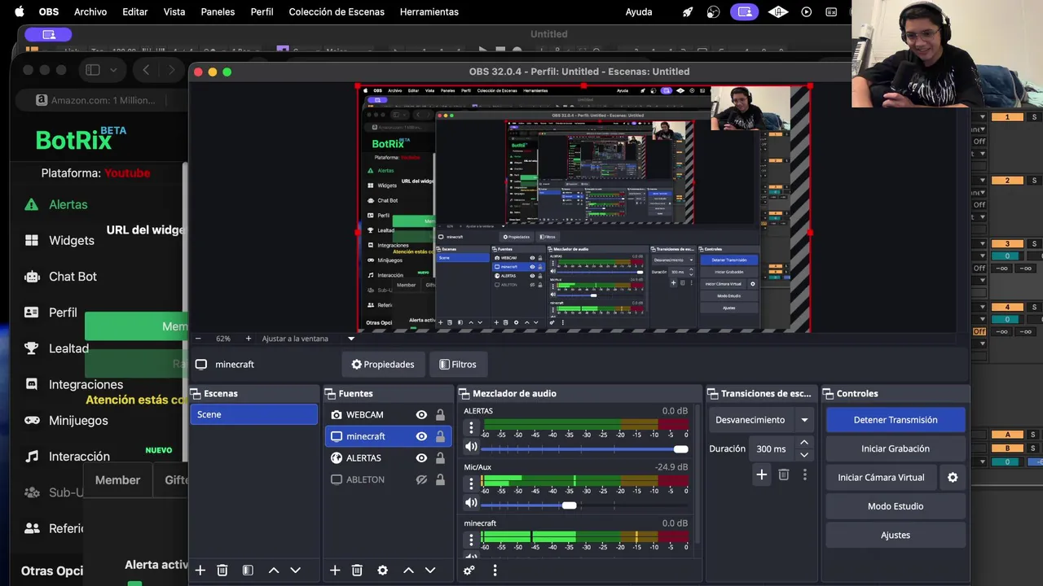This screenshot has height=586, width=1043.
Task: Move source up in Fuentes list
Action: [x=408, y=571]
